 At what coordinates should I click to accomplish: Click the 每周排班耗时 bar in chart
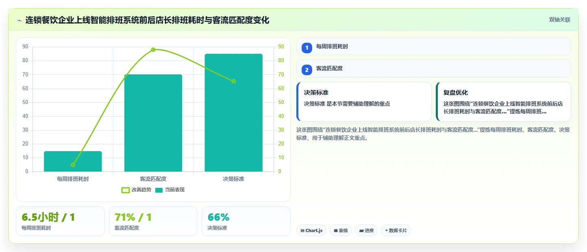(73, 161)
